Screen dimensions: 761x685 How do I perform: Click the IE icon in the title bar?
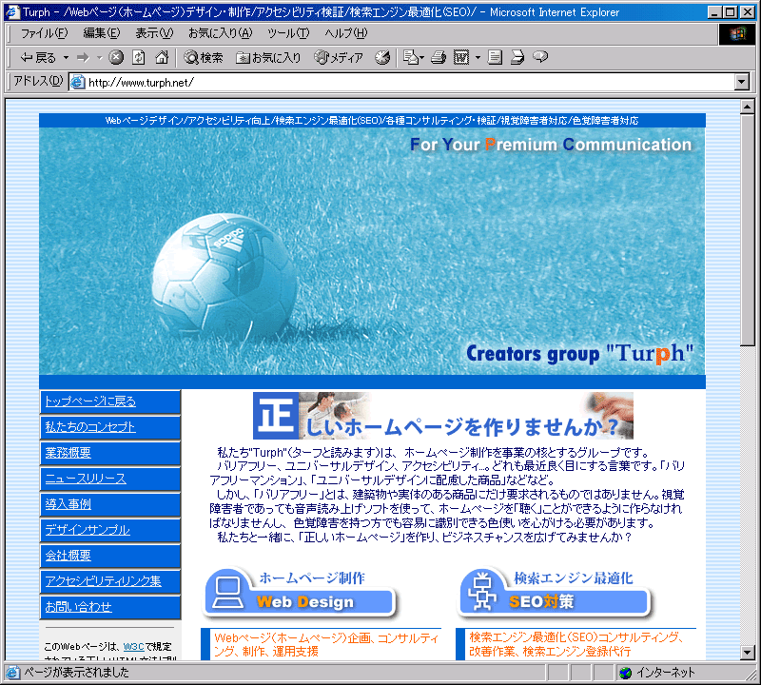tap(12, 12)
